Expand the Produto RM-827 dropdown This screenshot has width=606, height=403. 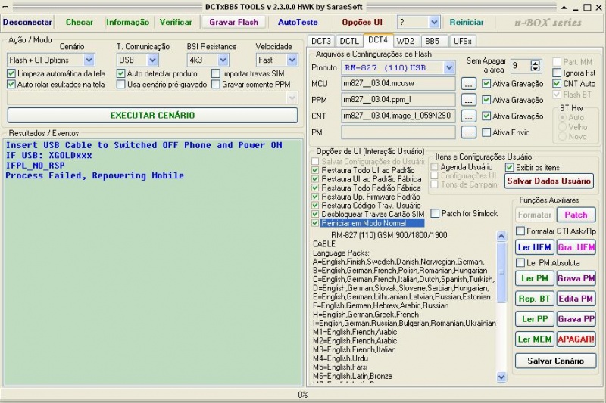[x=448, y=68]
